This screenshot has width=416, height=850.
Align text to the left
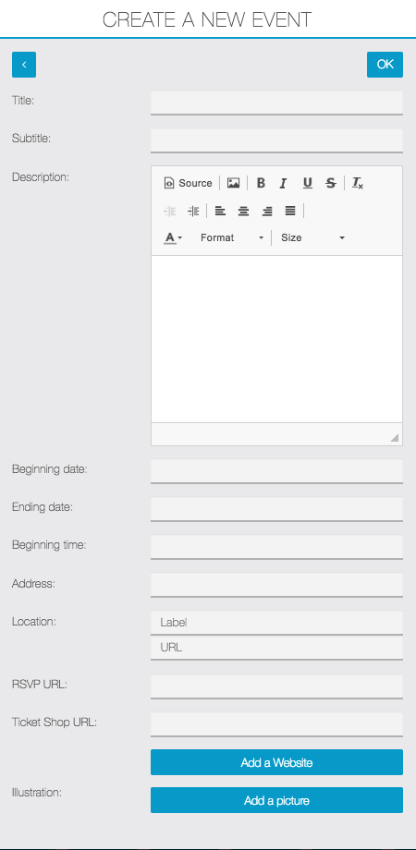(220, 211)
